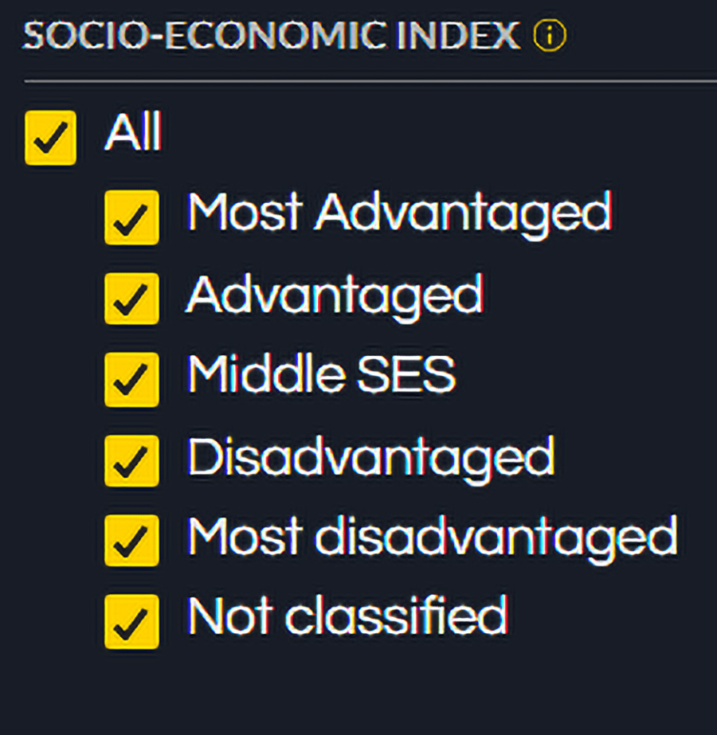Disable the Middle SES checkbox
717x735 pixels.
(131, 379)
